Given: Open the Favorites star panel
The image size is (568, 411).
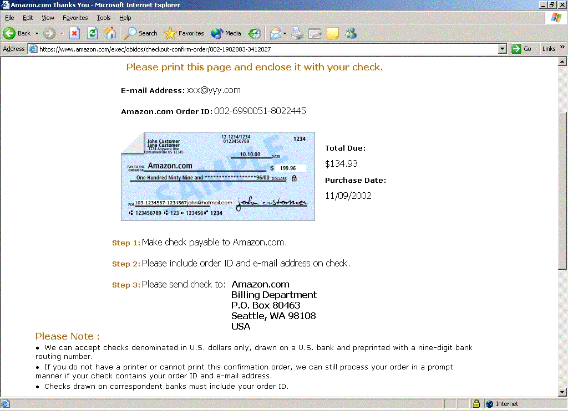Looking at the screenshot, I should (184, 33).
